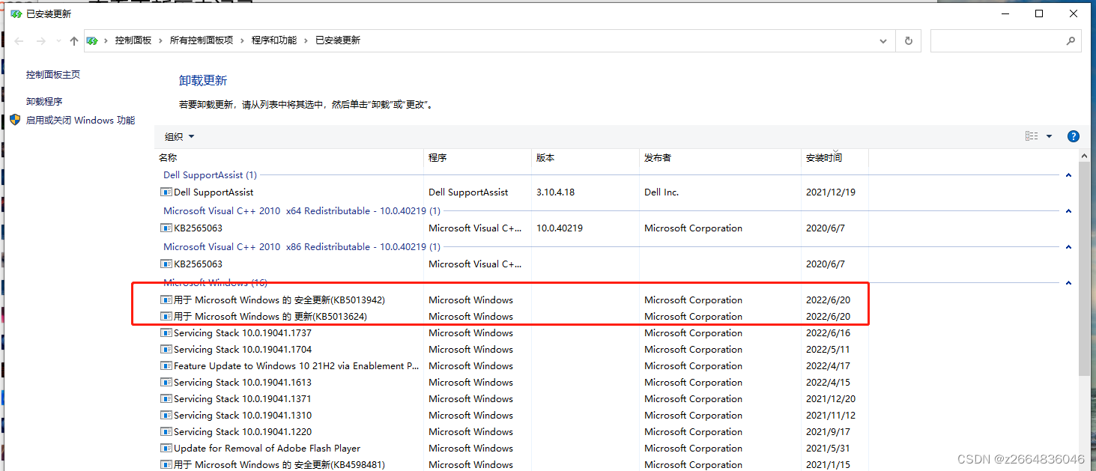Click the 2021/5/31 install date cell
Screen dimensions: 1096x471
[x=828, y=449]
